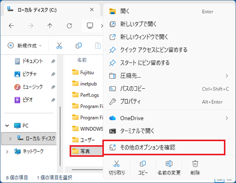The height and width of the screenshot is (183, 236).
Task: Go up one folder level
Action: 50,26
